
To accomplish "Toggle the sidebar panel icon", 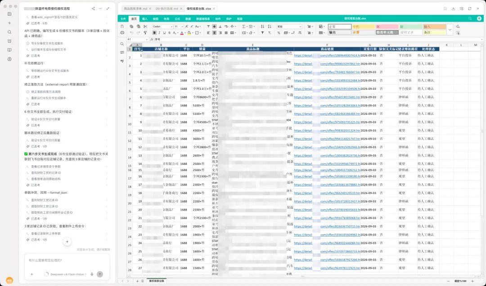I will pyautogui.click(x=9, y=14).
